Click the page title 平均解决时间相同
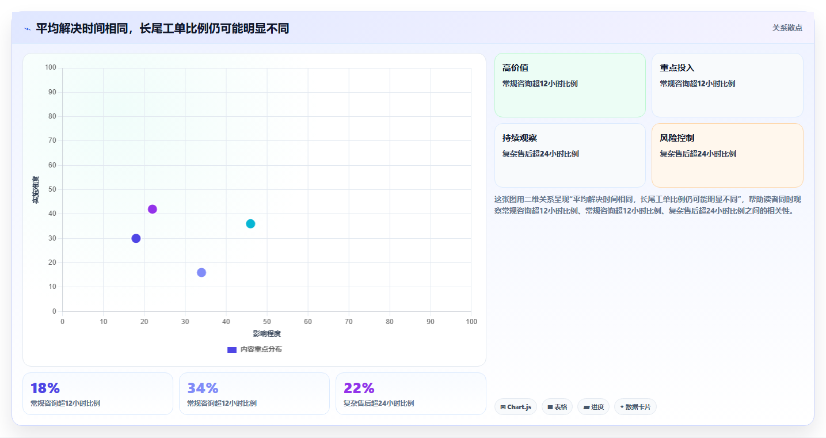The width and height of the screenshot is (826, 438). click(162, 28)
